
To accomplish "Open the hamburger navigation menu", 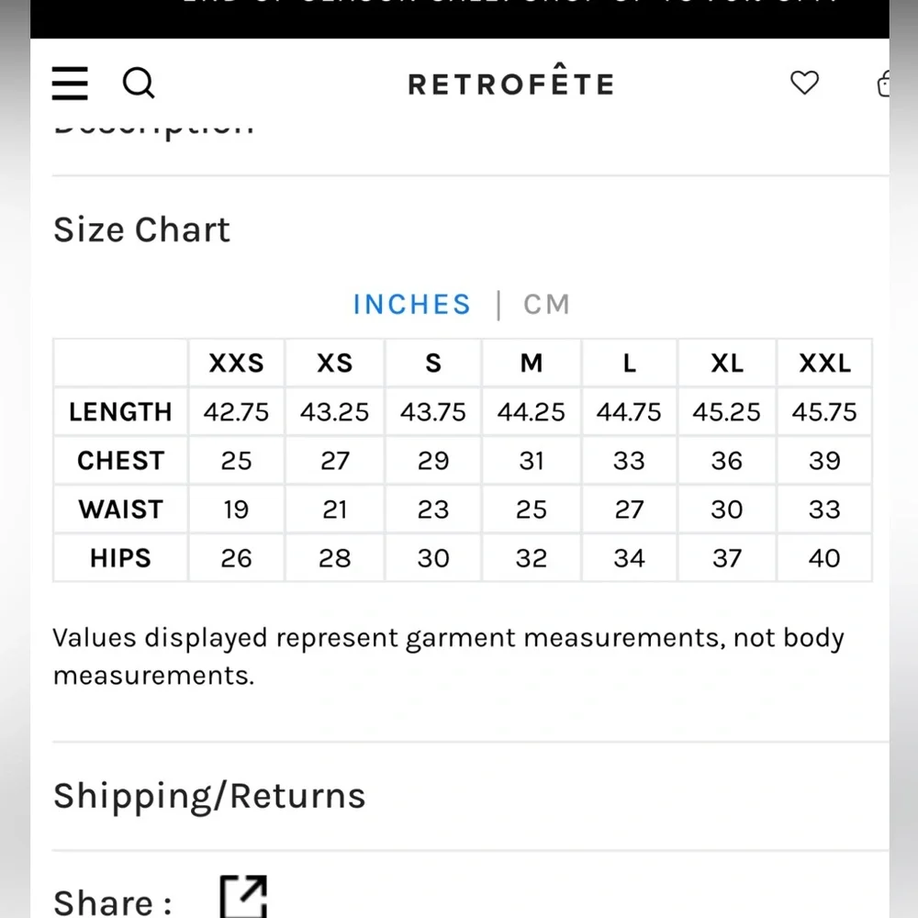I will click(x=70, y=84).
